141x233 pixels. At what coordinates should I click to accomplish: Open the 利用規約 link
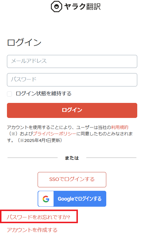120,127
